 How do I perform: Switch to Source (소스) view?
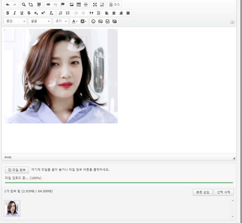114,5
